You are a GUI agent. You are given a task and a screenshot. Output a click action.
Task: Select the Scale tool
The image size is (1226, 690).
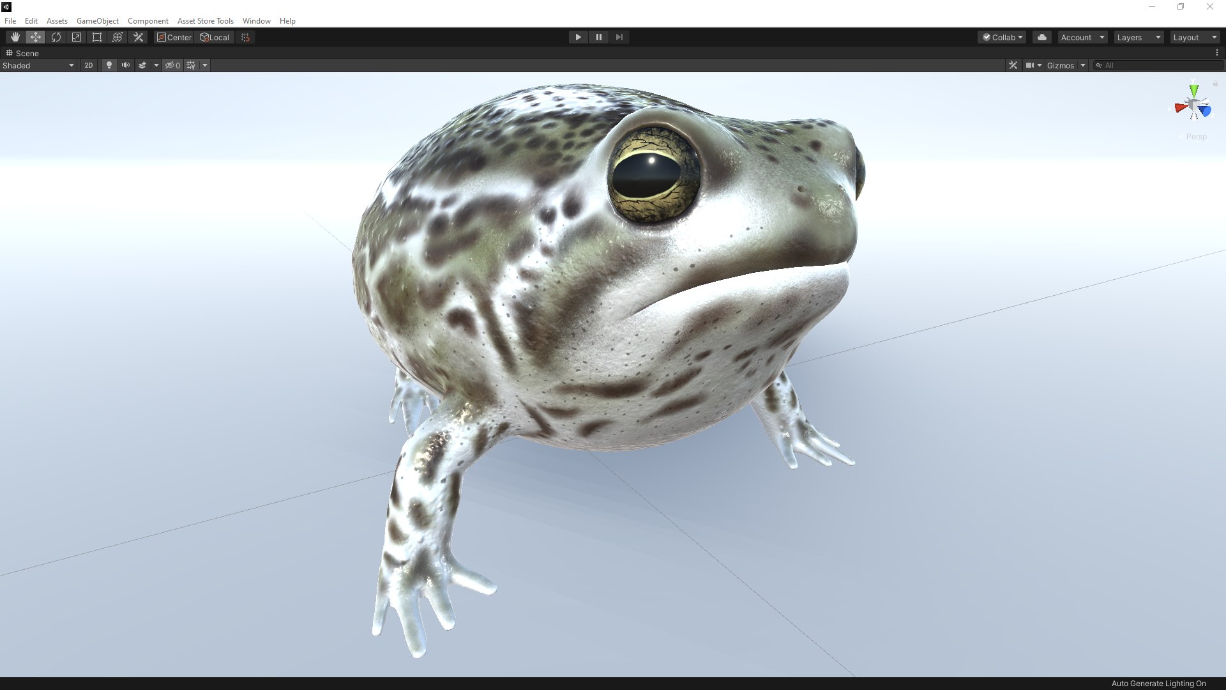[77, 37]
